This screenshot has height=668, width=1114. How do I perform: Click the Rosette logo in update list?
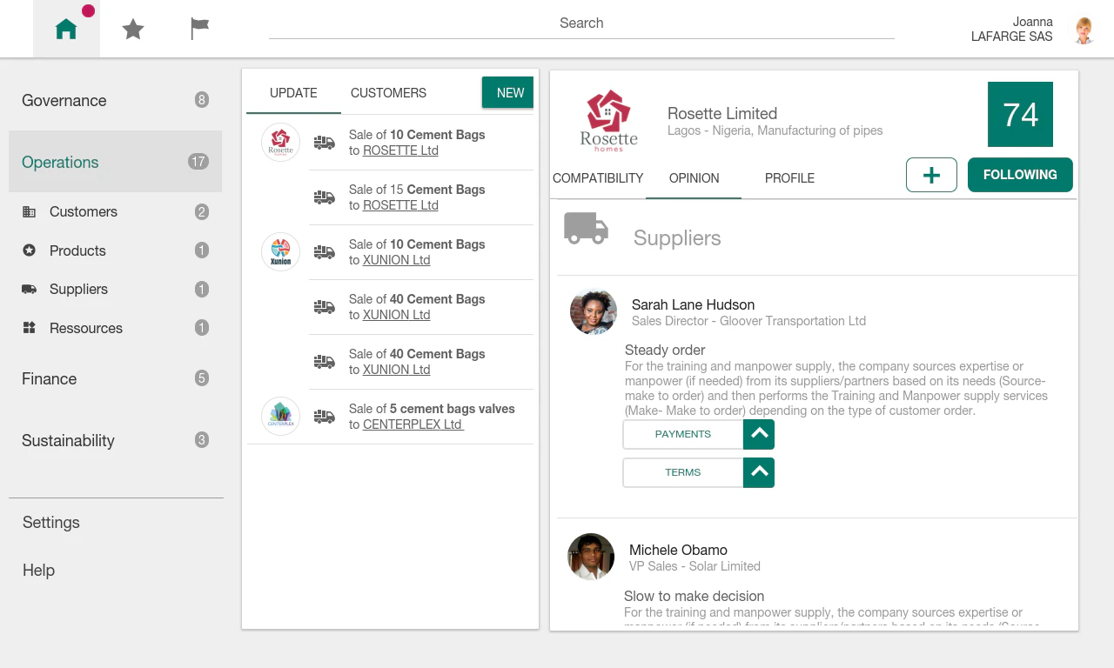click(280, 142)
